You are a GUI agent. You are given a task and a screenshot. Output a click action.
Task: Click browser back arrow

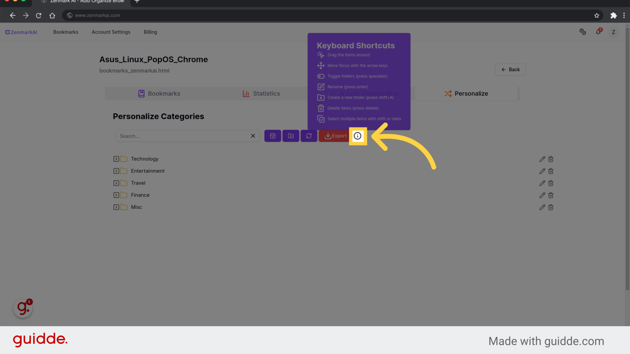pos(13,15)
